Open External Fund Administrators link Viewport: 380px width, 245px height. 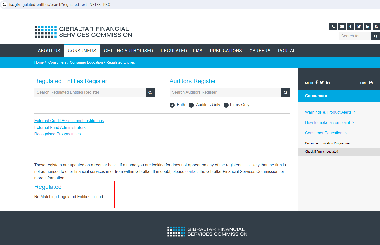click(60, 128)
